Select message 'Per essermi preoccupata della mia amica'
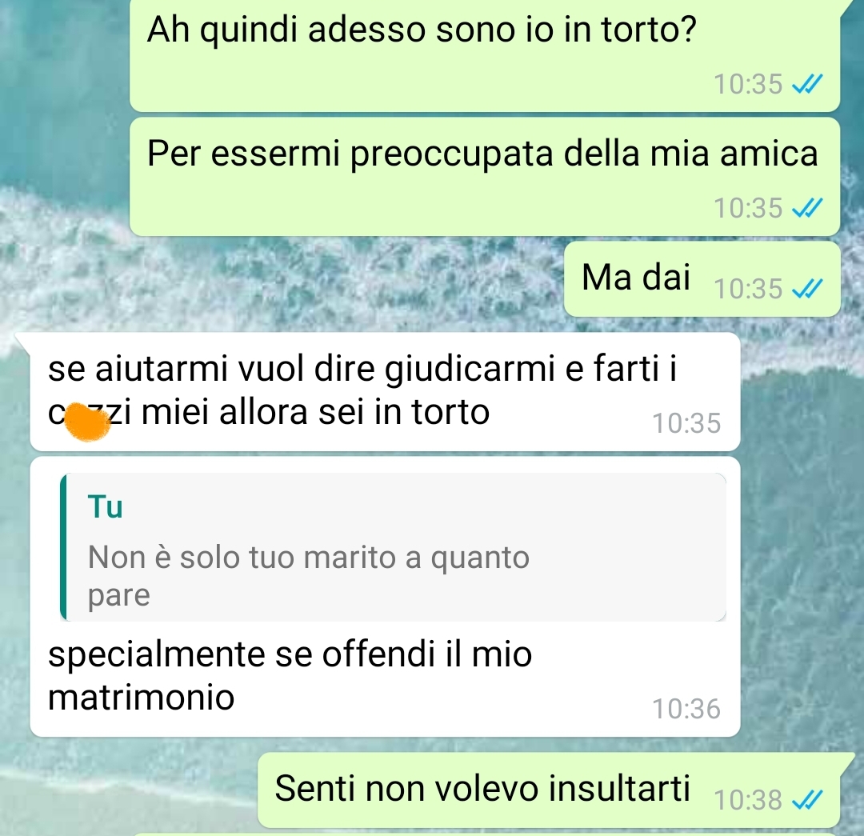This screenshot has height=836, width=864. [x=484, y=176]
